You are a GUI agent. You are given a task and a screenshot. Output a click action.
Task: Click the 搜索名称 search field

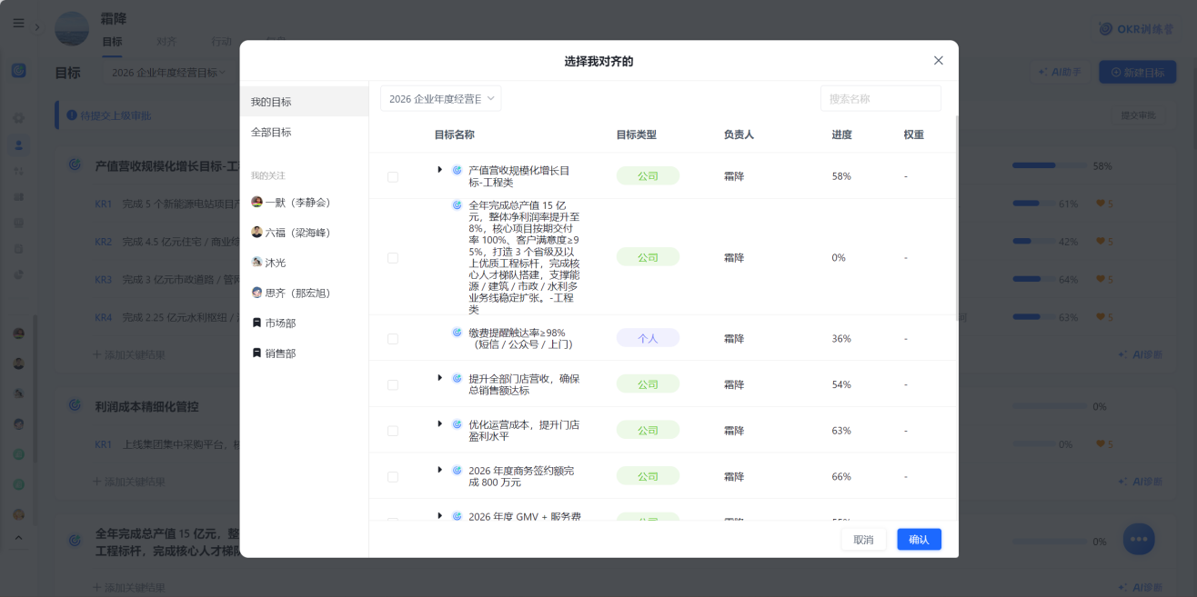coord(880,98)
